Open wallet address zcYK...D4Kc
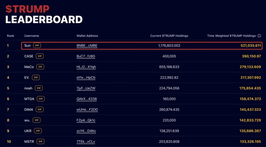 click(x=86, y=131)
